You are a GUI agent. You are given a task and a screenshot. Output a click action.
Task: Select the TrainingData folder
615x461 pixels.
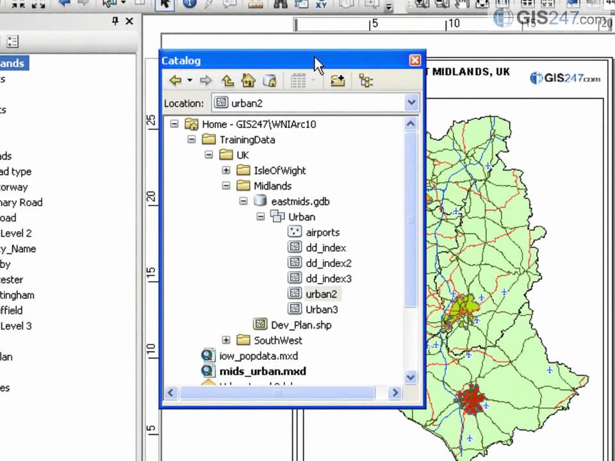247,140
